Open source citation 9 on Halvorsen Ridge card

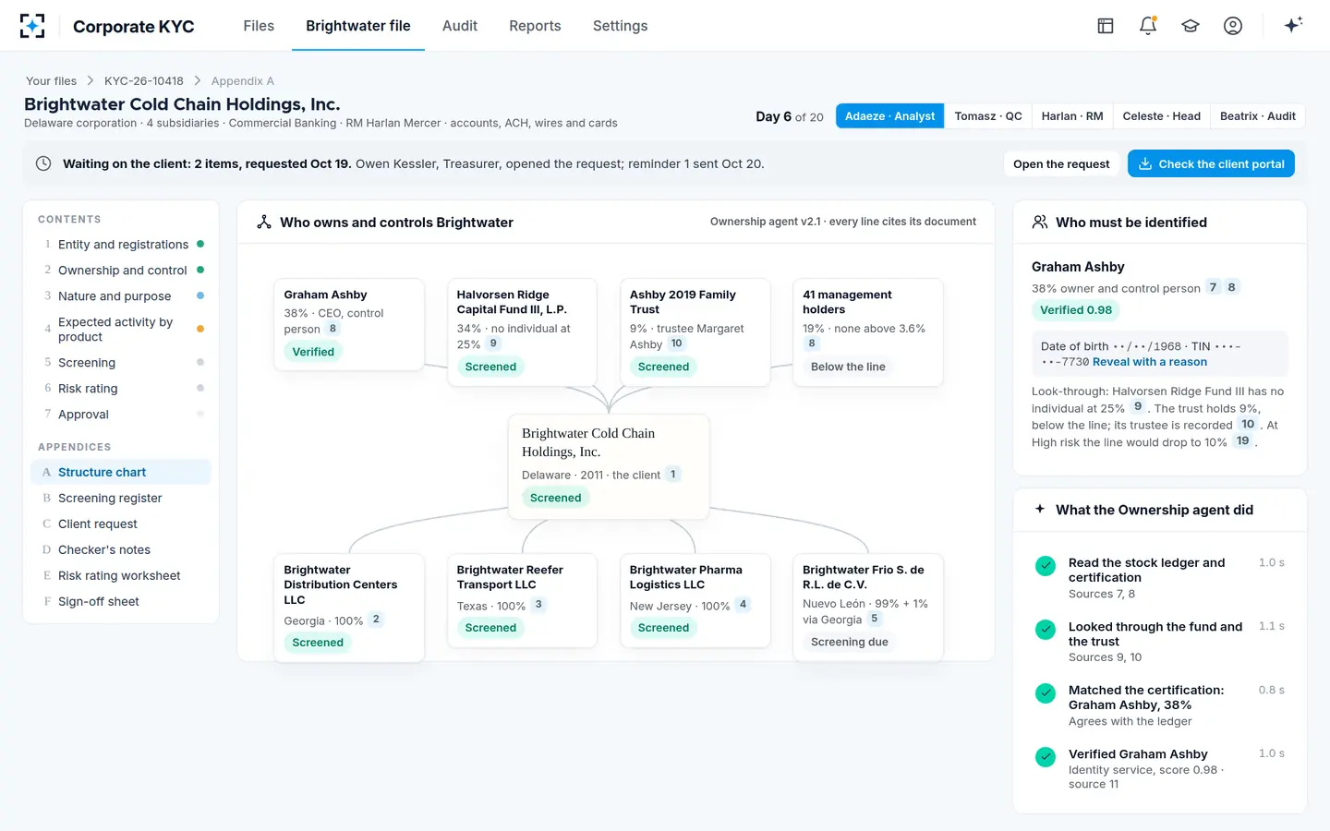[x=493, y=343]
